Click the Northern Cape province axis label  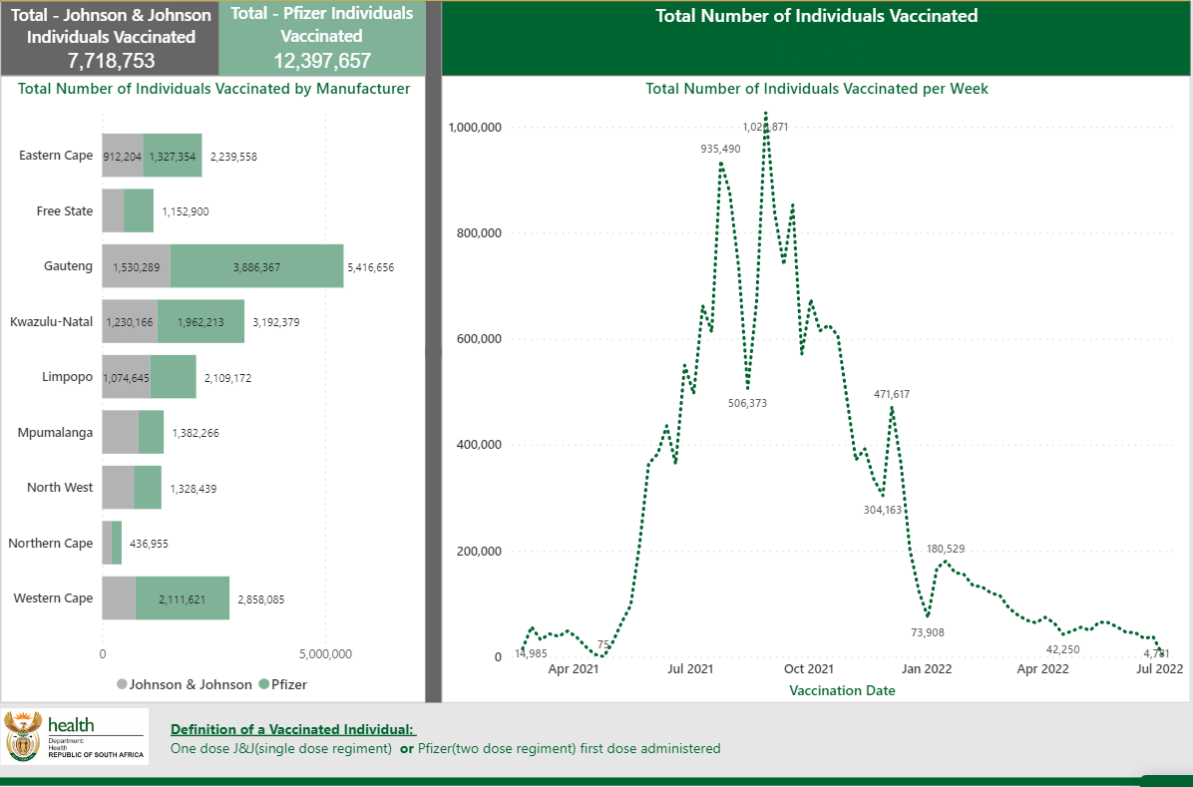(x=50, y=543)
